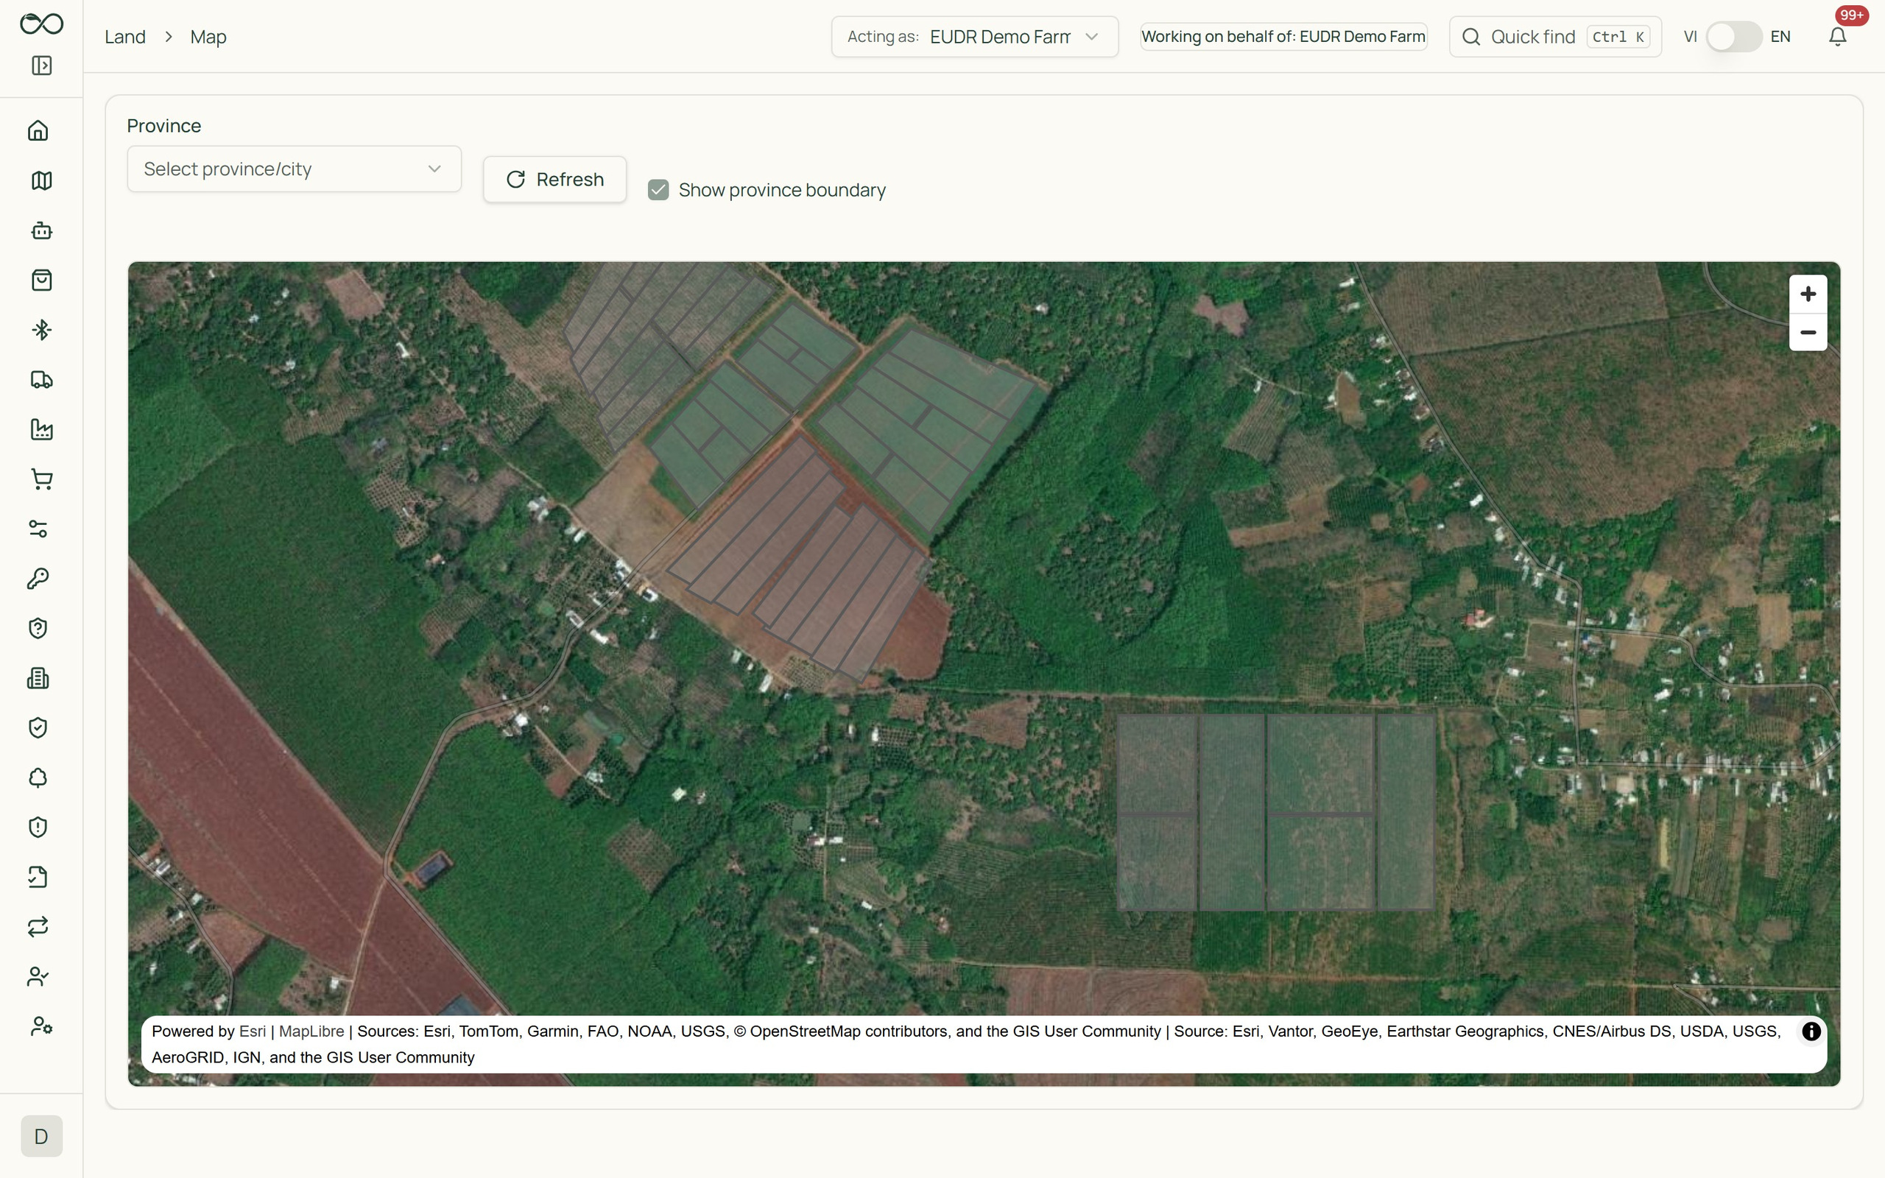The width and height of the screenshot is (1885, 1178).
Task: Zoom in on the map
Action: [1808, 294]
